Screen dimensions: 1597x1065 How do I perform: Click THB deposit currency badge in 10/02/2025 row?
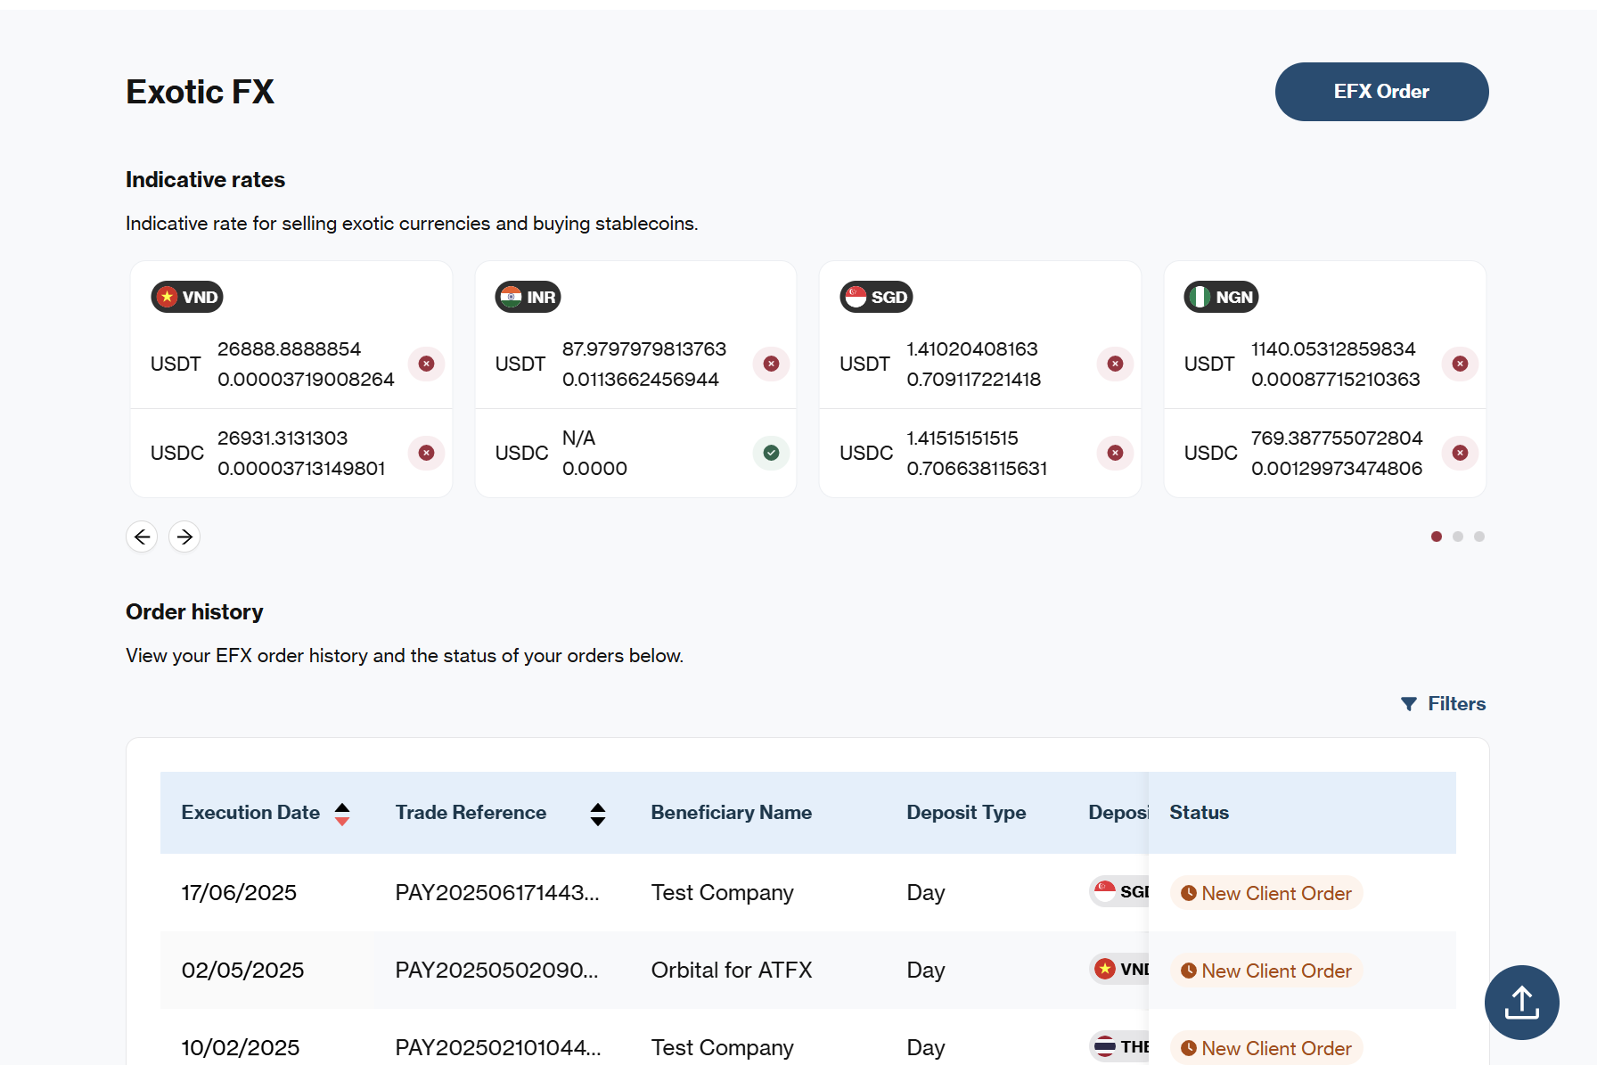(1119, 1046)
